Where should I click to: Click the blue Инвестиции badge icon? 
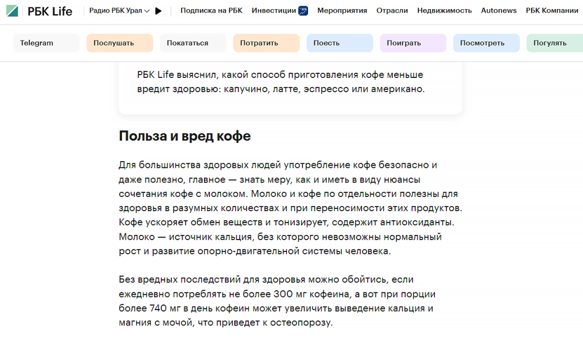coord(303,11)
